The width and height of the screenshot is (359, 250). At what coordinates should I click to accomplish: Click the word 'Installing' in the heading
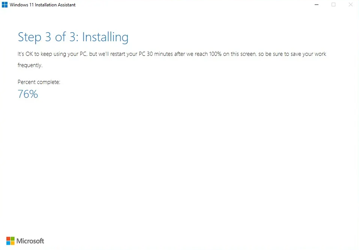click(x=105, y=37)
